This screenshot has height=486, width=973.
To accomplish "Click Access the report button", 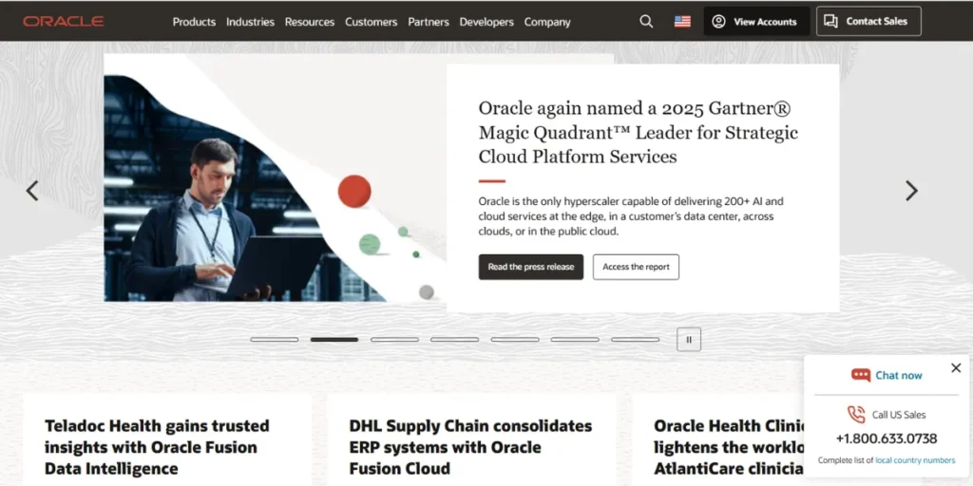I will pyautogui.click(x=636, y=267).
